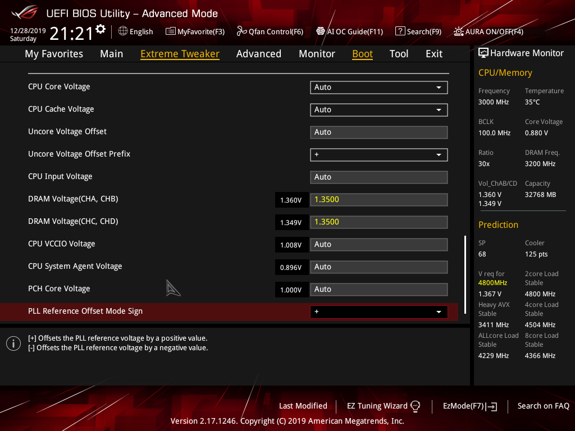Viewport: 575px width, 431px height.
Task: Switch to Main tab
Action: [112, 54]
